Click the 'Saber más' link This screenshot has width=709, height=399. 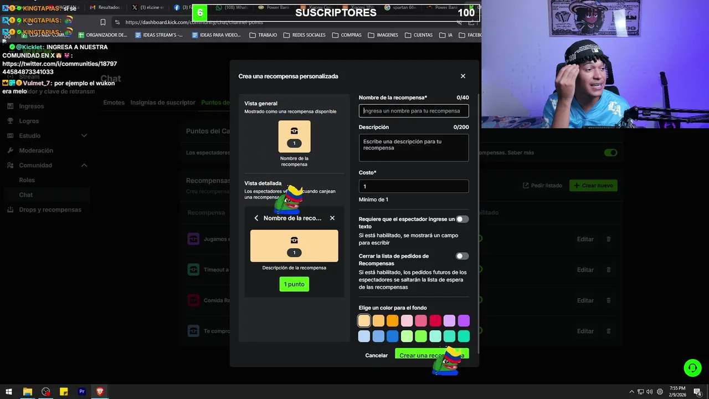(521, 152)
